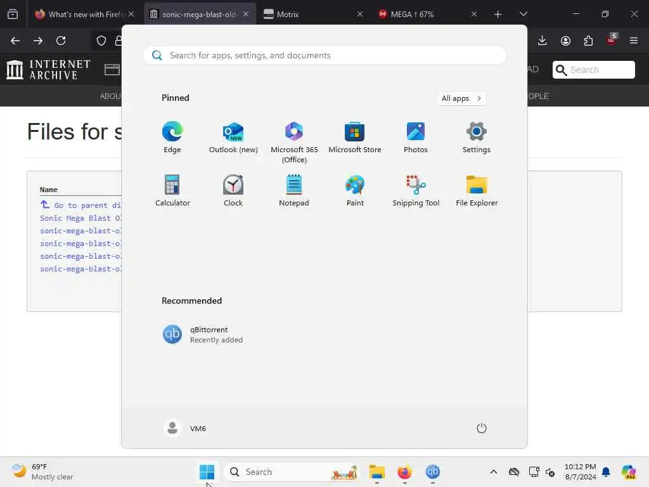649x487 pixels.
Task: Open the Sonic Mega Blast file link
Action: [x=80, y=218]
